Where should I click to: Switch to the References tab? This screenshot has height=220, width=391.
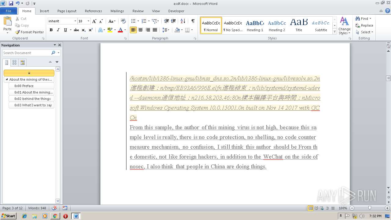point(93,11)
